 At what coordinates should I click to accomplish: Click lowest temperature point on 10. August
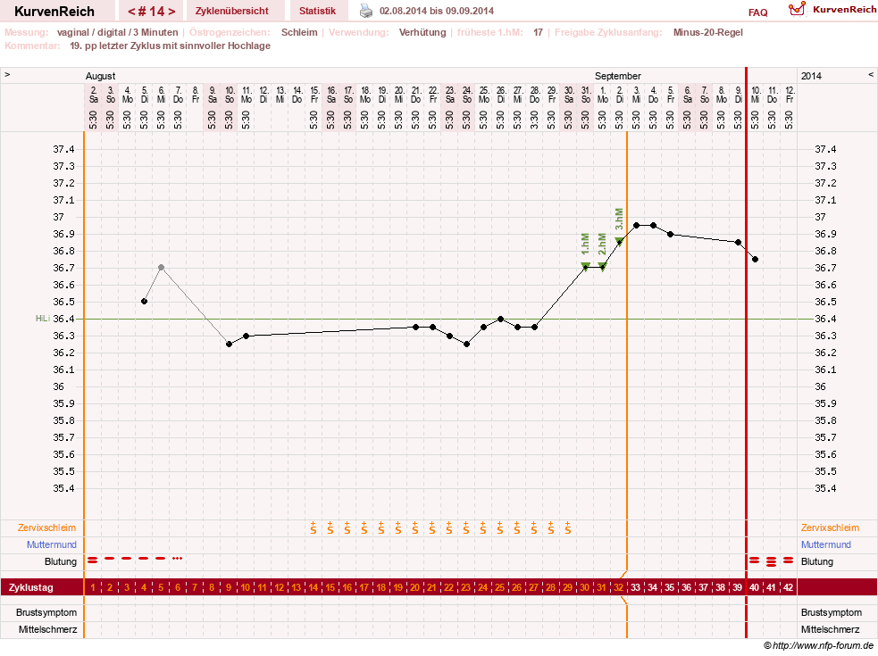click(229, 345)
